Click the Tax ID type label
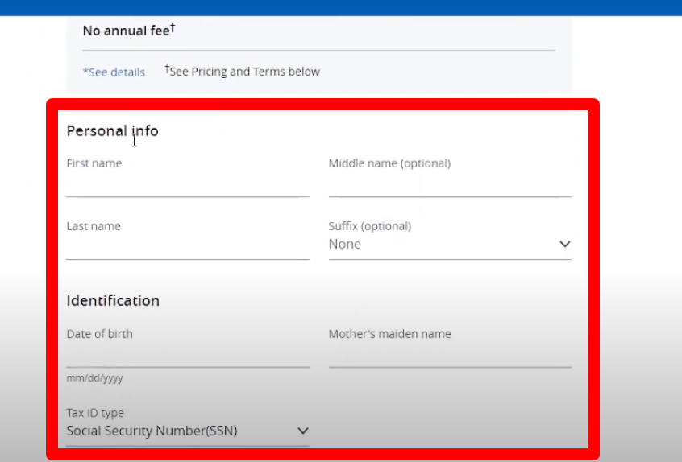The width and height of the screenshot is (682, 462). coord(95,412)
